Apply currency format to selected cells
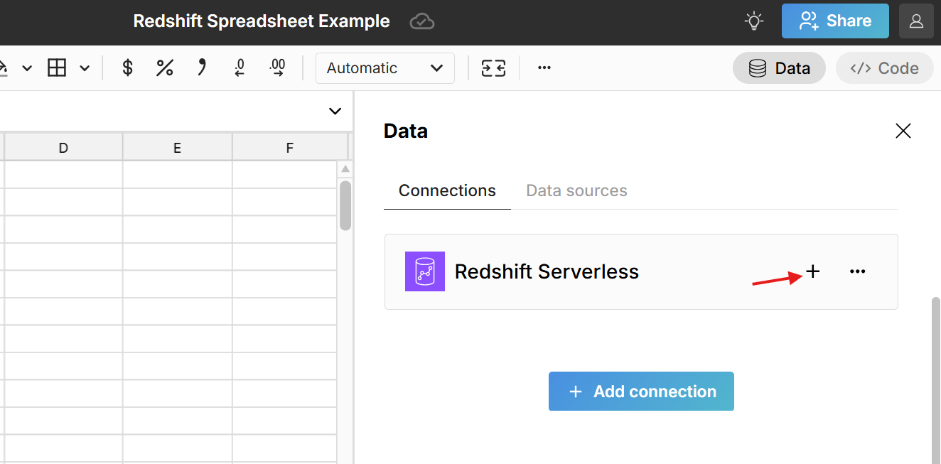941x464 pixels. pos(127,68)
